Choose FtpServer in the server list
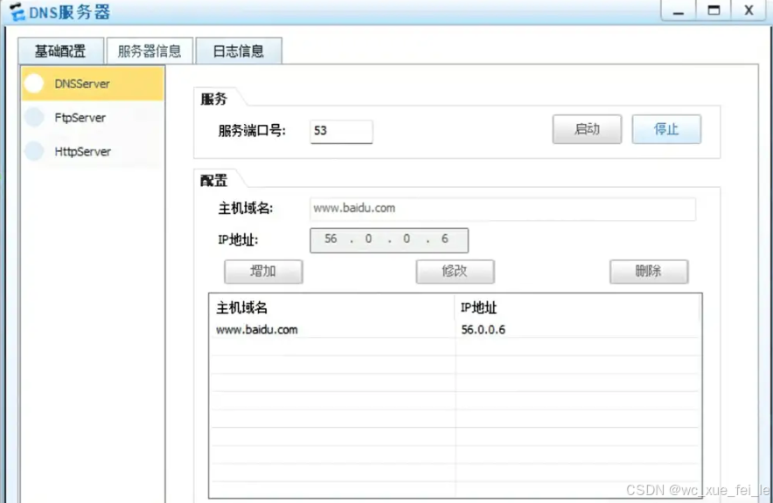773x503 pixels. pos(93,117)
